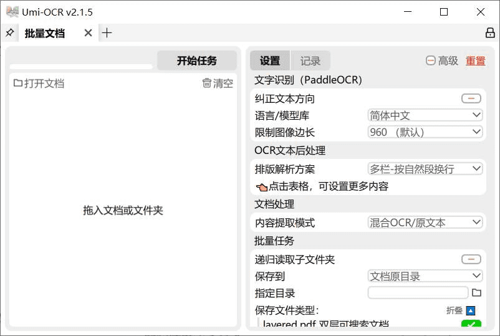The image size is (500, 336).
Task: Start the task with 开始任务 button
Action: tap(197, 60)
